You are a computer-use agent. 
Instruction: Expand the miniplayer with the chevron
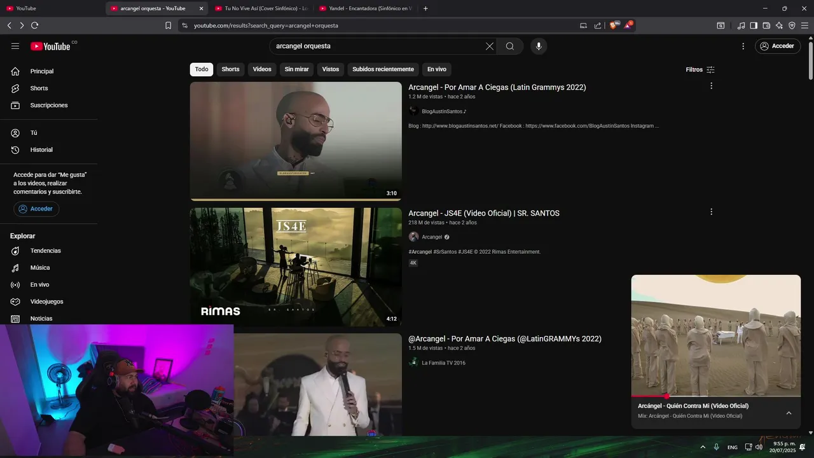(789, 413)
